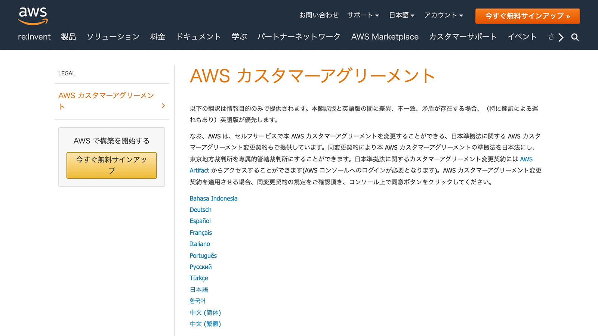Click the お問い合わせ link

tap(318, 15)
